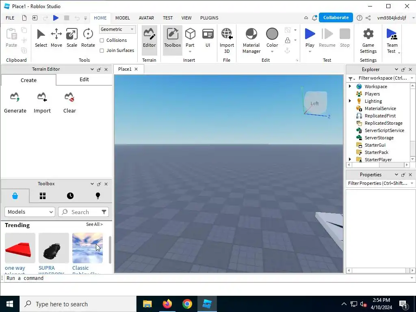Open the Color dropdown arrow
This screenshot has height=312, width=416.
pyautogui.click(x=272, y=52)
